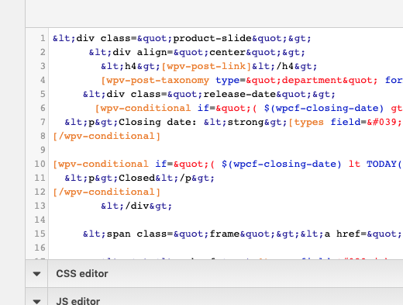Click line number 16 in gutter
Image resolution: width=403 pixels, height=305 pixels.
click(x=40, y=248)
